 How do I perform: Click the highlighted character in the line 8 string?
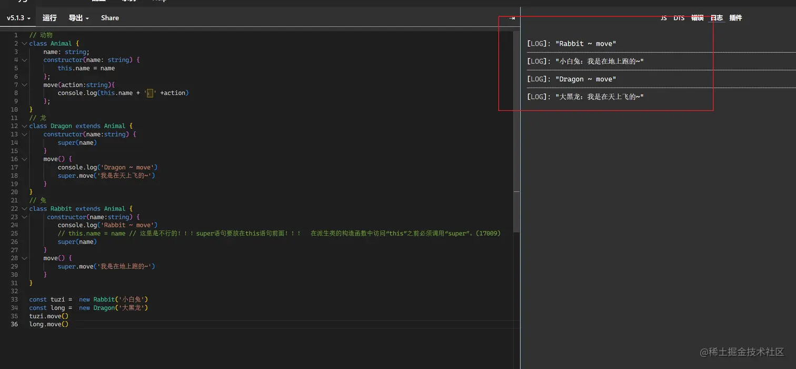(x=150, y=93)
